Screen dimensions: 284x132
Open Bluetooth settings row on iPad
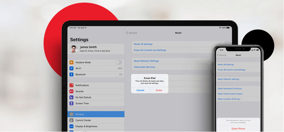click(x=96, y=74)
